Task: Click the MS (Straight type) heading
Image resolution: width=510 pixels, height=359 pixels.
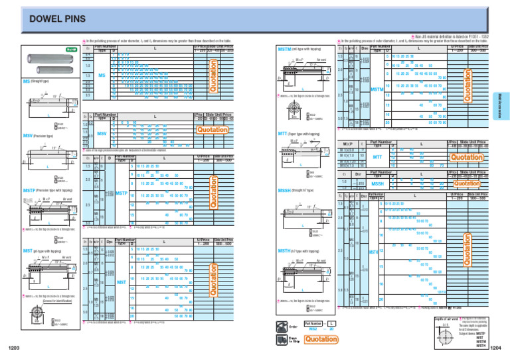Action: point(35,81)
